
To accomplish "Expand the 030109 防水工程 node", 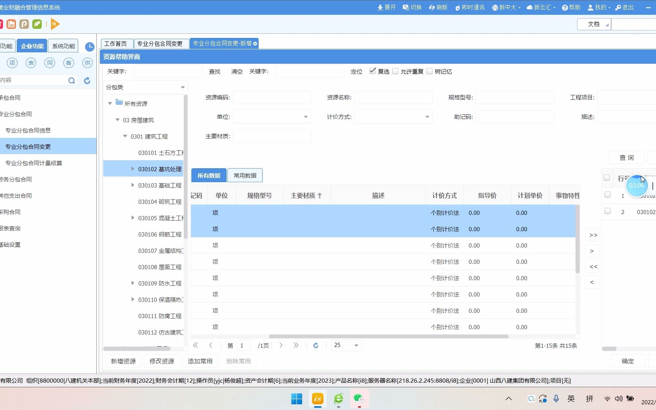I will tap(132, 283).
